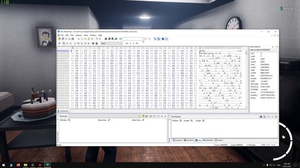This screenshot has height=168, width=300.
Task: Click the Address column header in Find Results
Action: (175, 120)
